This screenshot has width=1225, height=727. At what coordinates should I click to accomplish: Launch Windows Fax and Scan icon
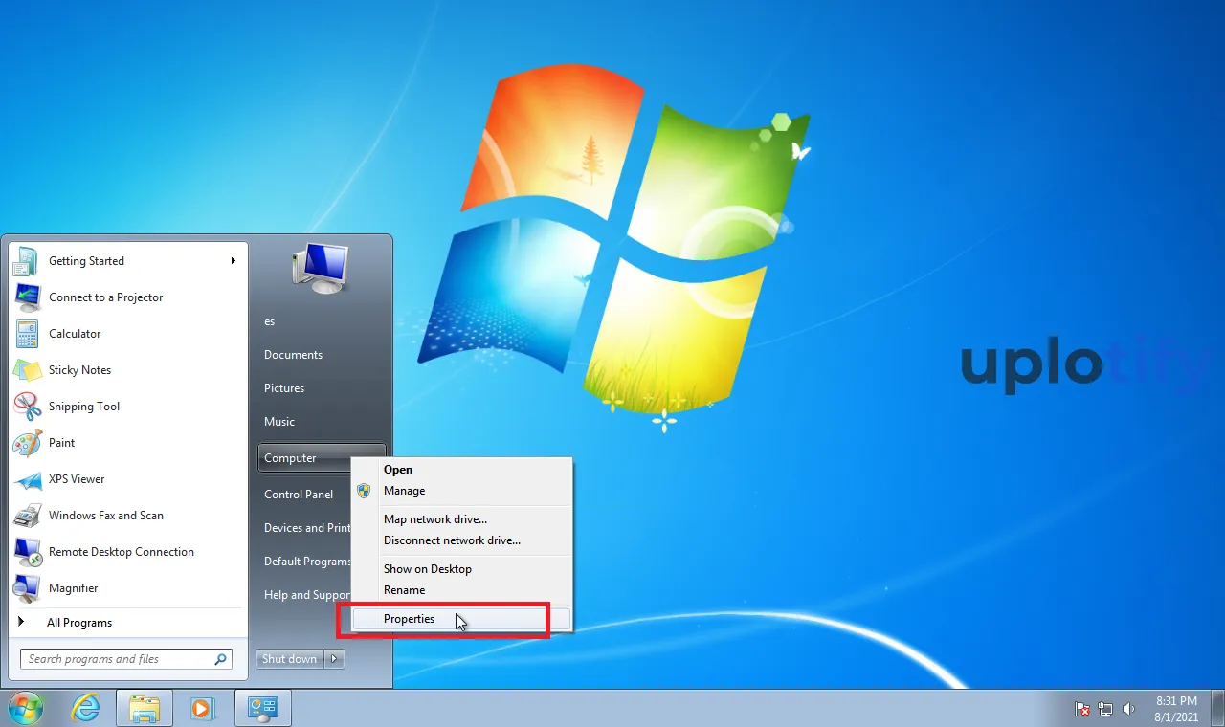(x=27, y=516)
